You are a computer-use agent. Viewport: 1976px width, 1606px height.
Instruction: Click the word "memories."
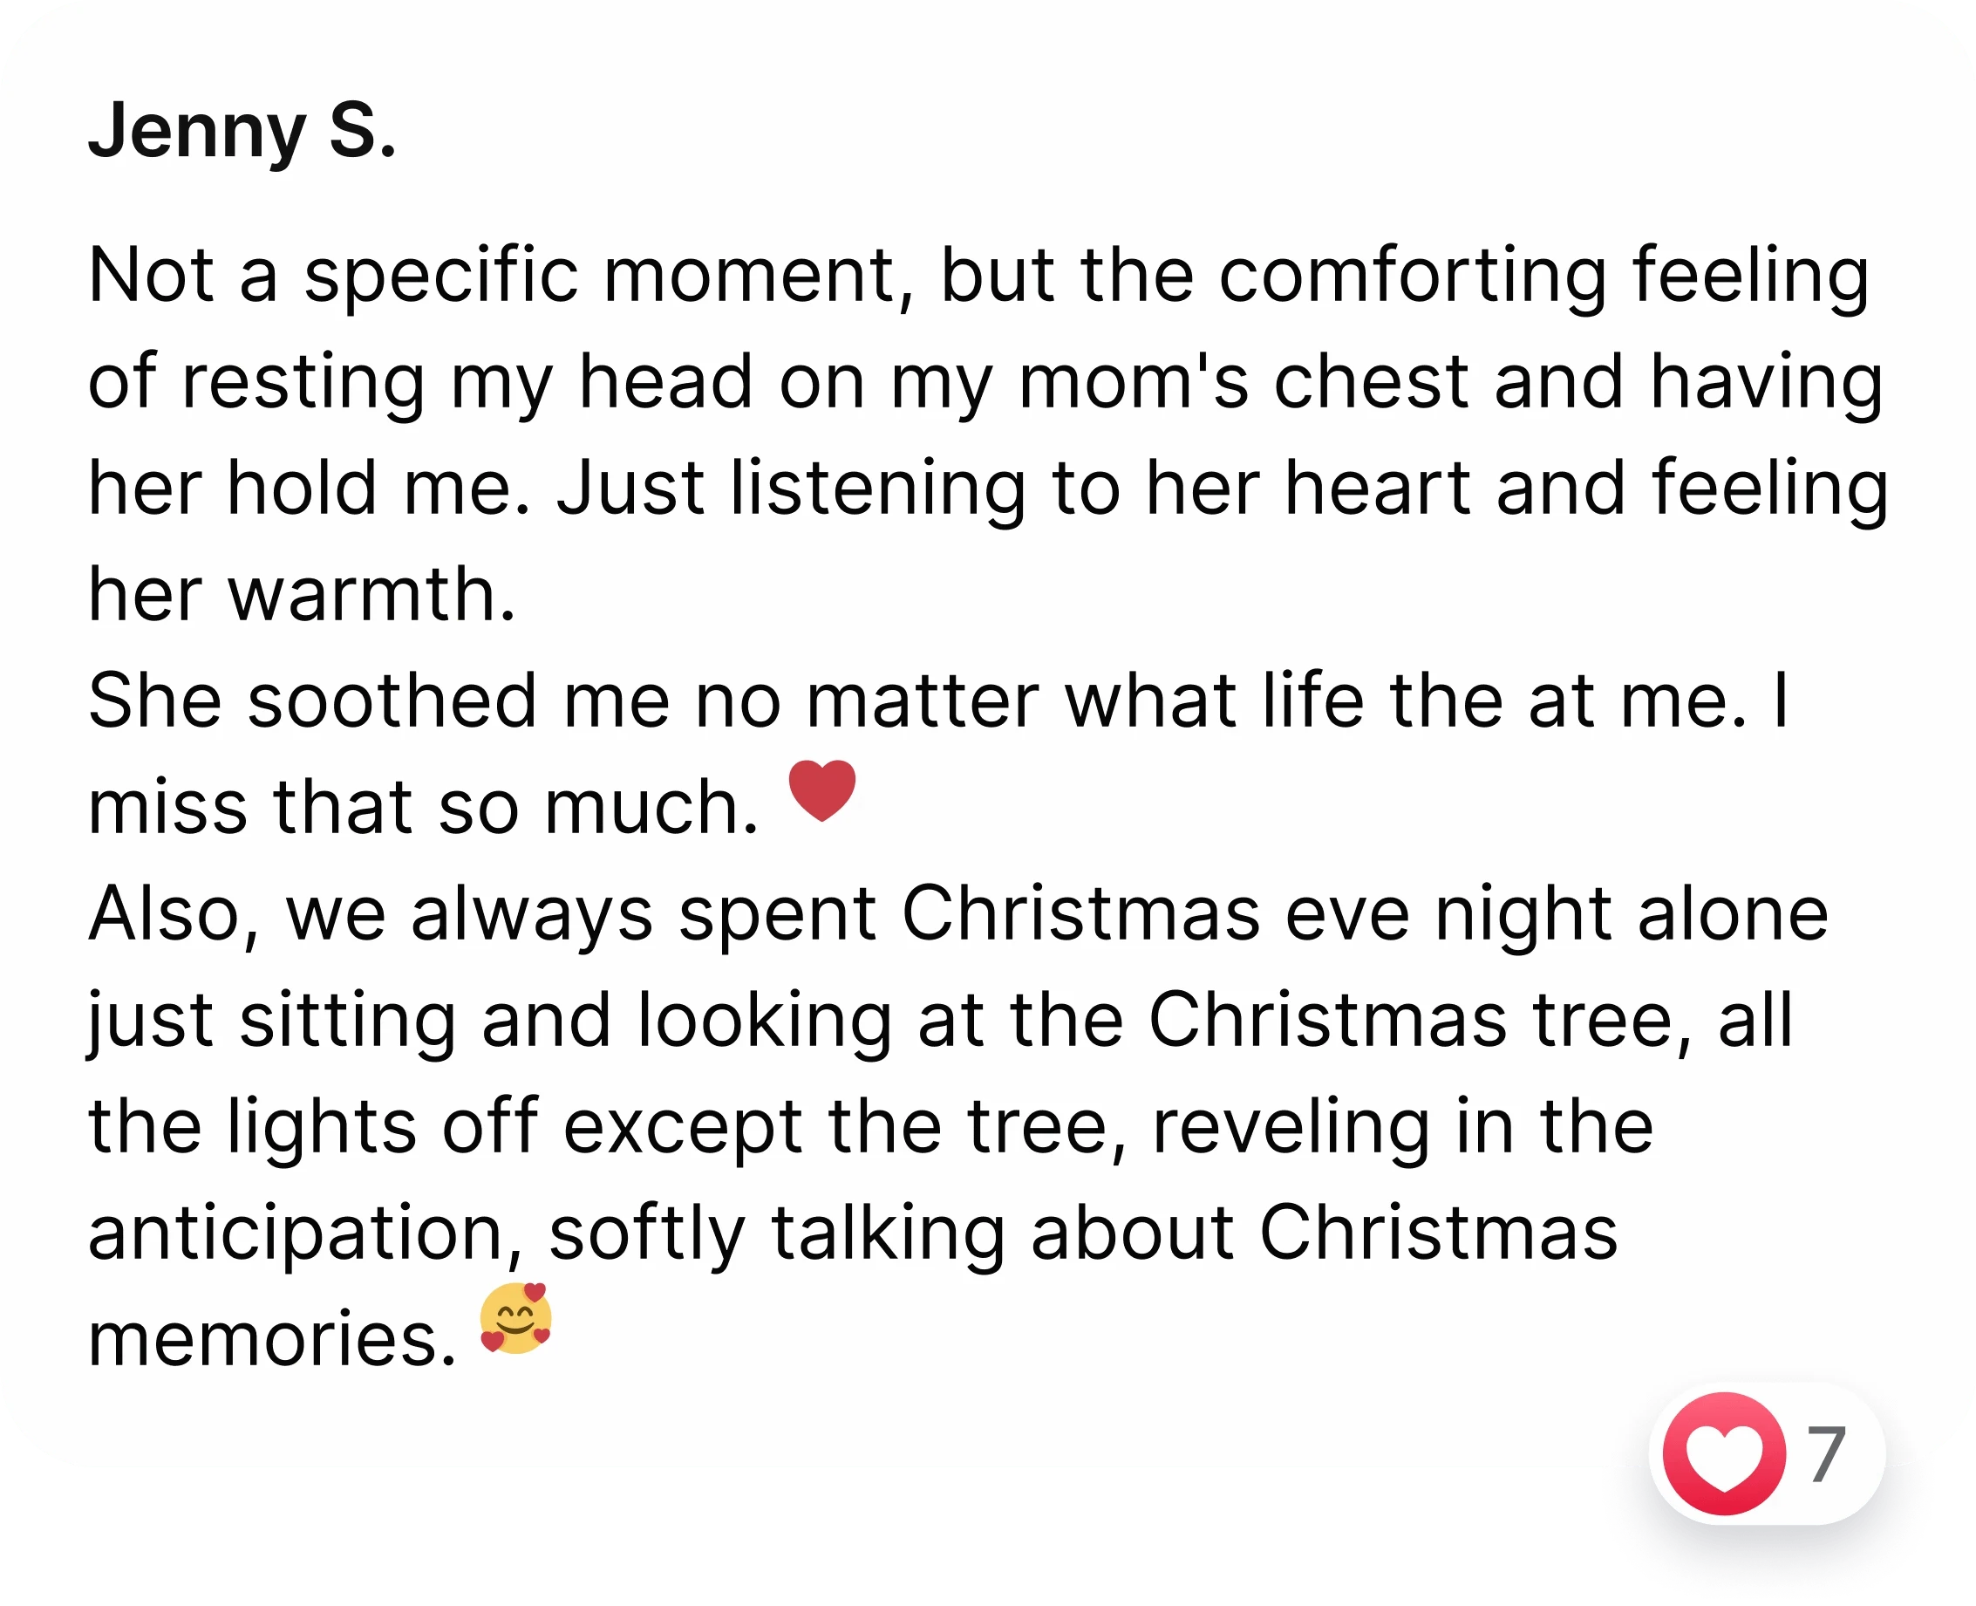[x=272, y=1339]
